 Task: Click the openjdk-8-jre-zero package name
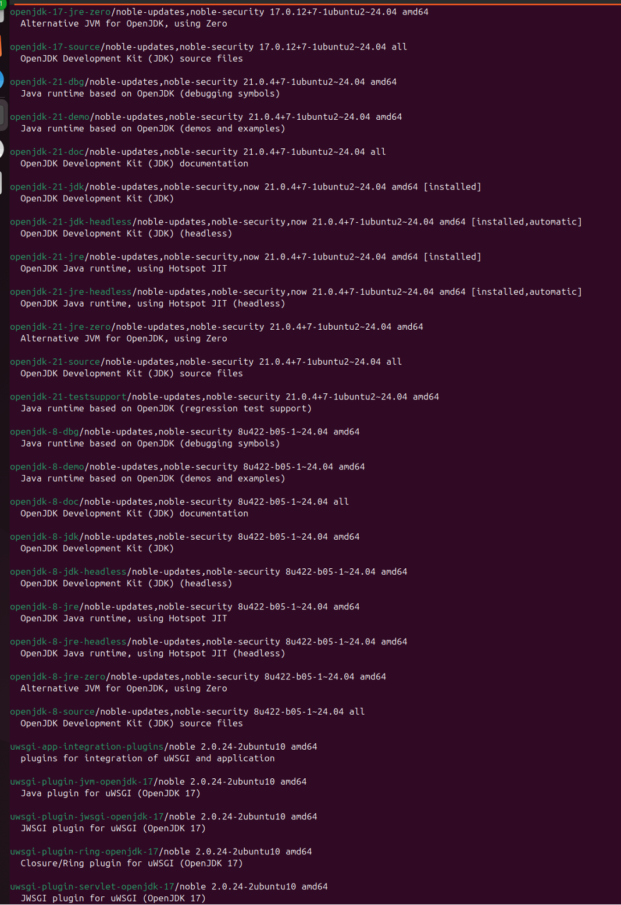click(x=58, y=676)
